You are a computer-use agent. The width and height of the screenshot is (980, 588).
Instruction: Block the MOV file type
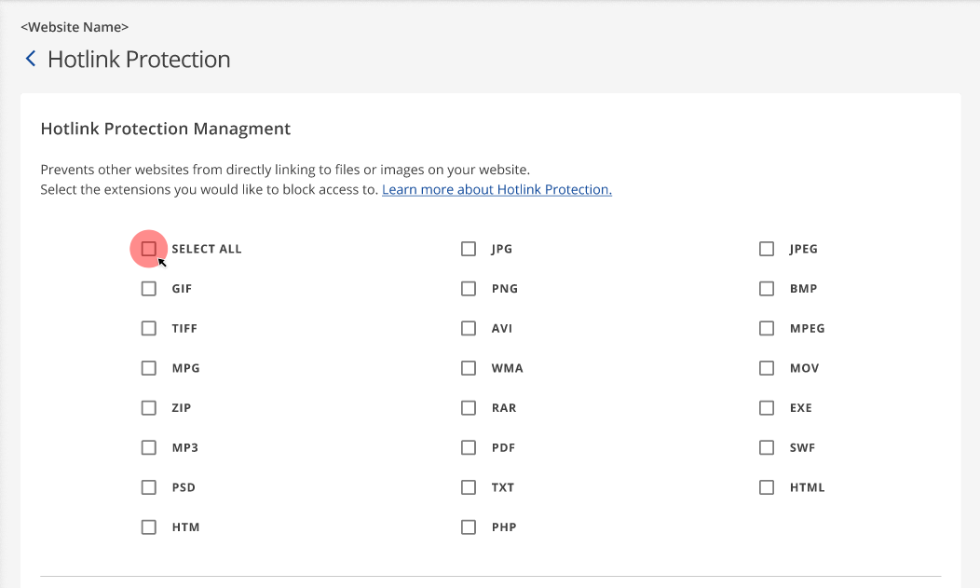point(767,367)
